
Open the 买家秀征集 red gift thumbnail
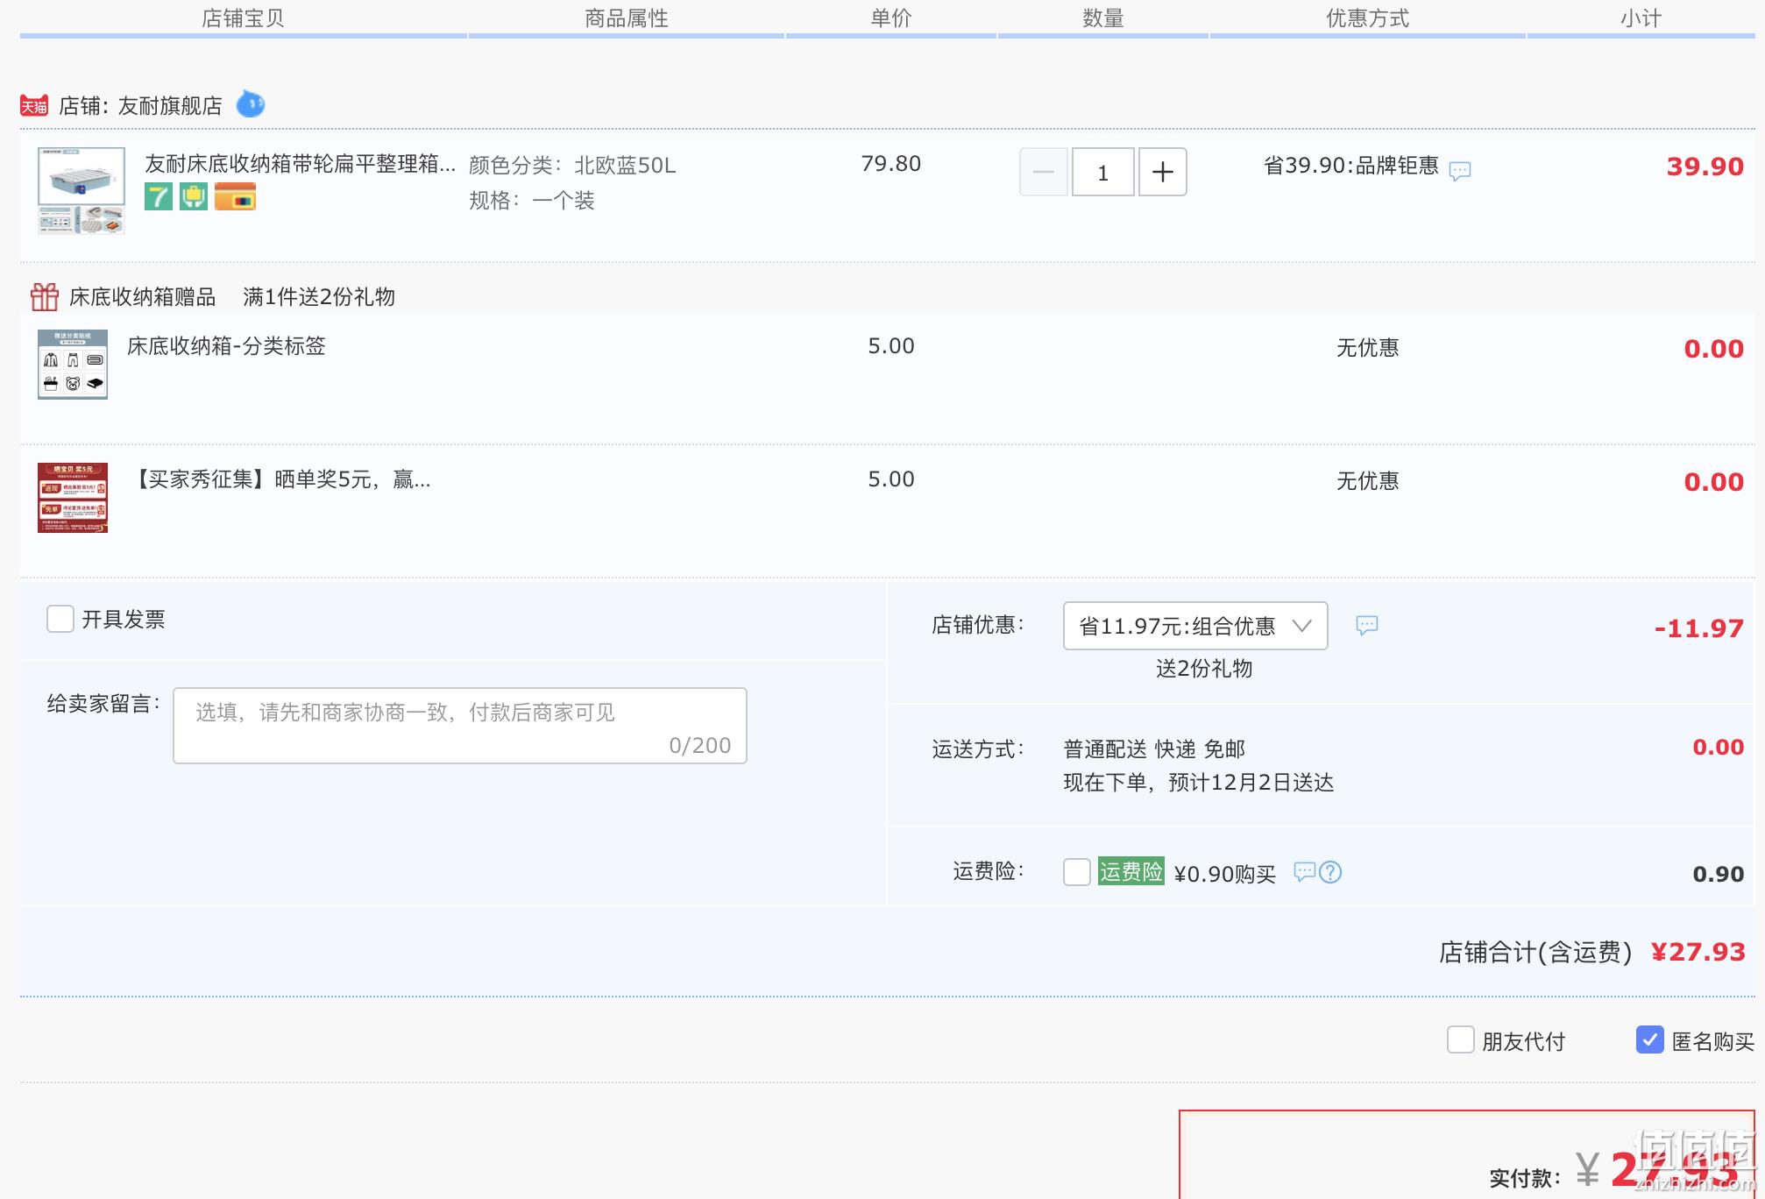coord(73,498)
